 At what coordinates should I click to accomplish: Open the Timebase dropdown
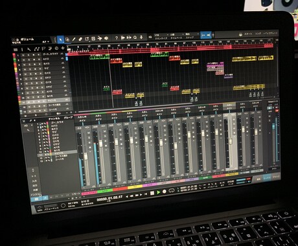tap(176, 34)
